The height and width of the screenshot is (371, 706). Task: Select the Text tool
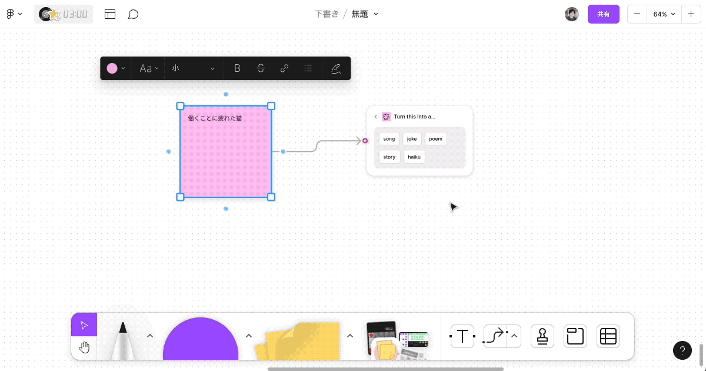462,336
